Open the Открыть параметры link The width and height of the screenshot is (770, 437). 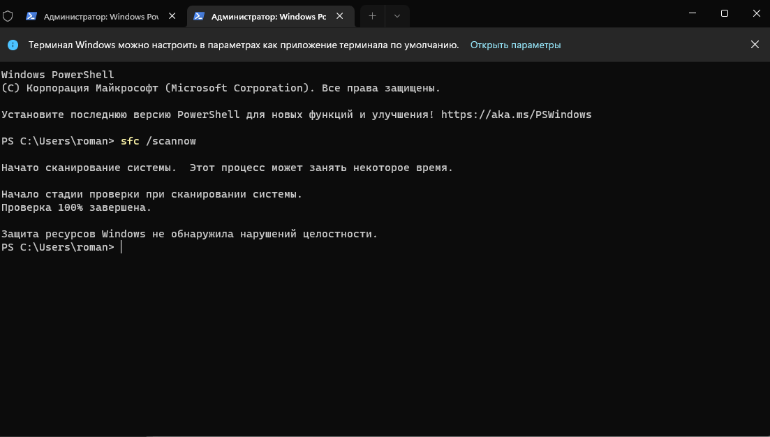point(515,45)
